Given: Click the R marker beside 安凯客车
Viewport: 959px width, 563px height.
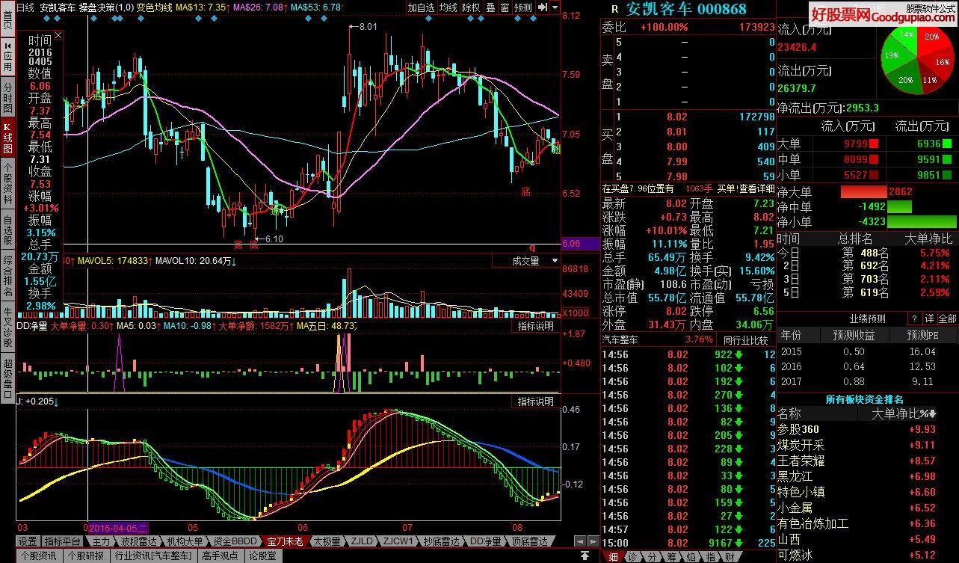Looking at the screenshot, I should 614,10.
